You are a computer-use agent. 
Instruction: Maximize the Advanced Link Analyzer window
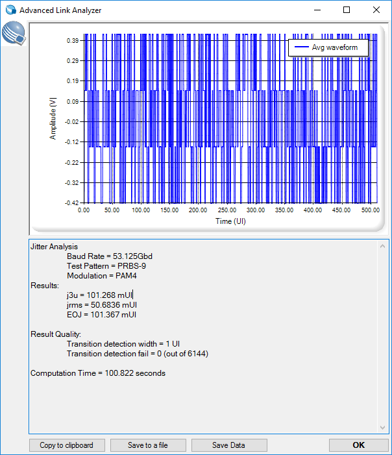click(347, 10)
